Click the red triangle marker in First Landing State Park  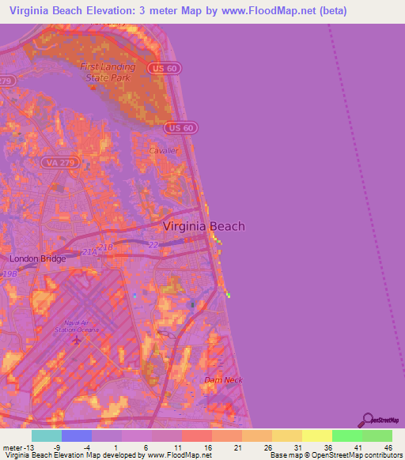pos(93,87)
